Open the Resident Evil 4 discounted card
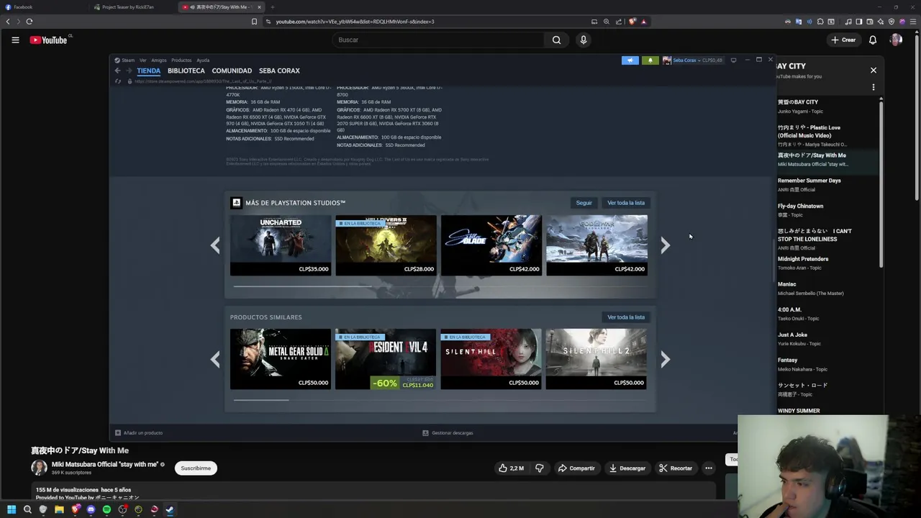This screenshot has height=518, width=921. point(386,359)
